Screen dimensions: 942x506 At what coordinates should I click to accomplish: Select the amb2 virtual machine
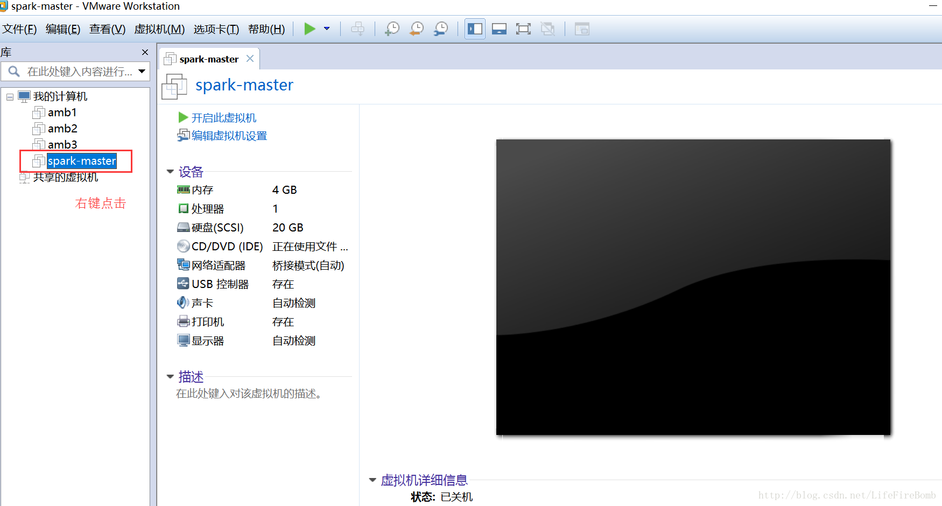pyautogui.click(x=62, y=129)
